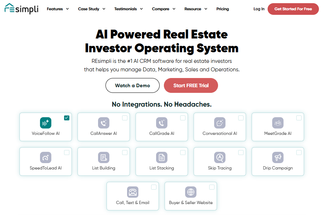Click the REsimpli logo
Screen dimensions: 326x215
click(x=21, y=9)
